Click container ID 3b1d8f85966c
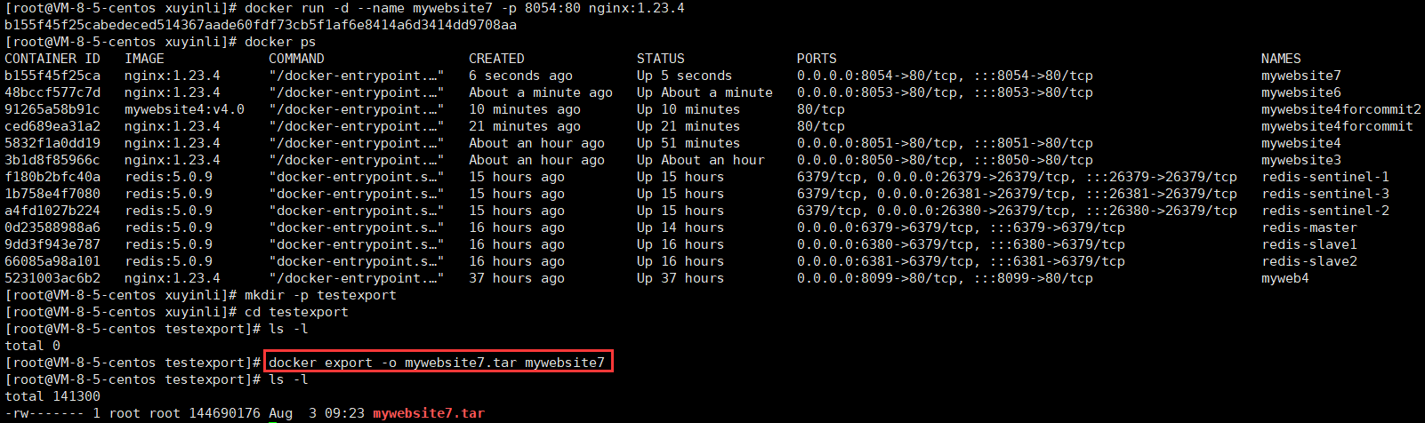 click(x=52, y=160)
